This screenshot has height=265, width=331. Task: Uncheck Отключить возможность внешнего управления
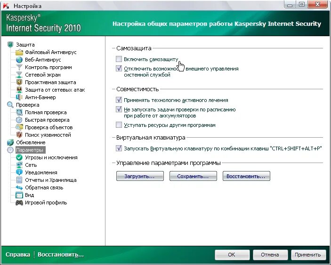click(x=119, y=69)
